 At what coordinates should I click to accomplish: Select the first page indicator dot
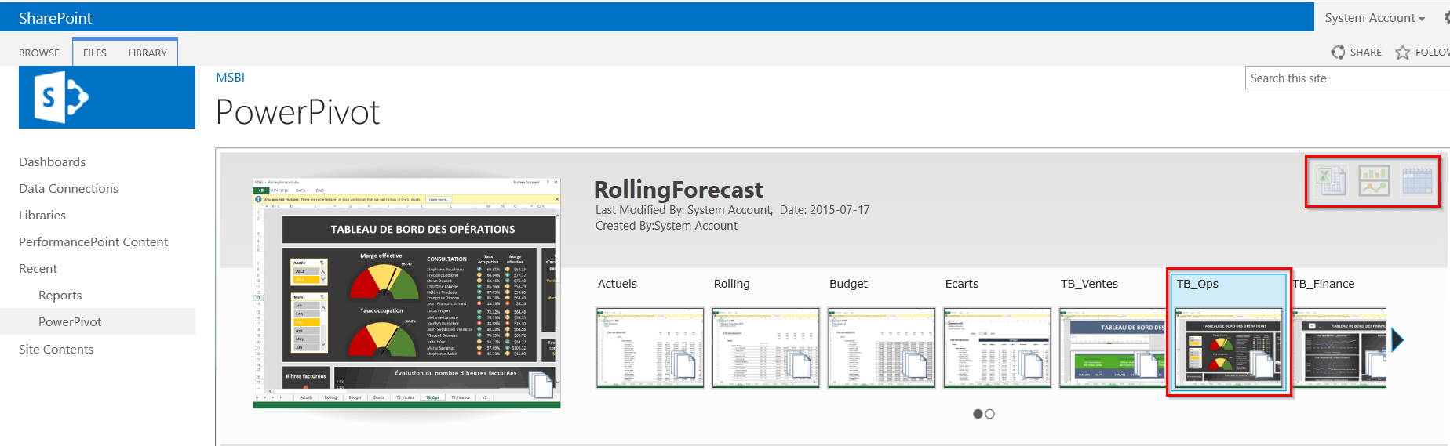(978, 414)
